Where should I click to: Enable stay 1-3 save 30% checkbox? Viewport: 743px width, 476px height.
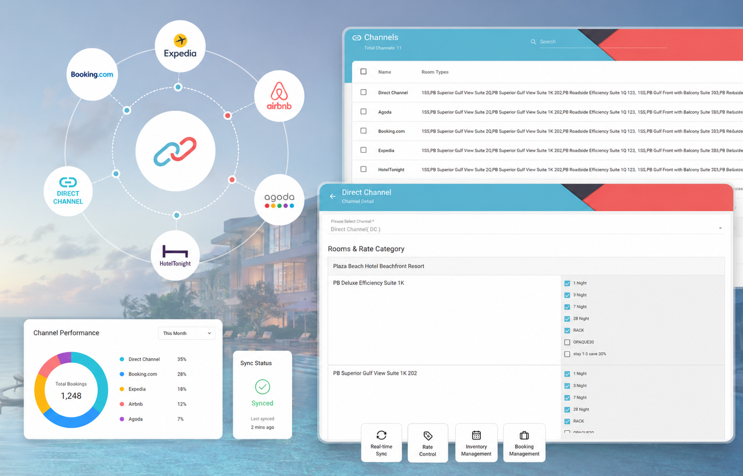(x=567, y=354)
